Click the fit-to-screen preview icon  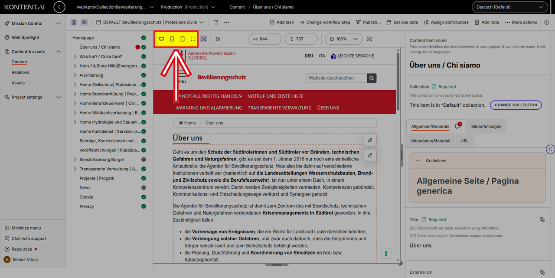click(193, 39)
